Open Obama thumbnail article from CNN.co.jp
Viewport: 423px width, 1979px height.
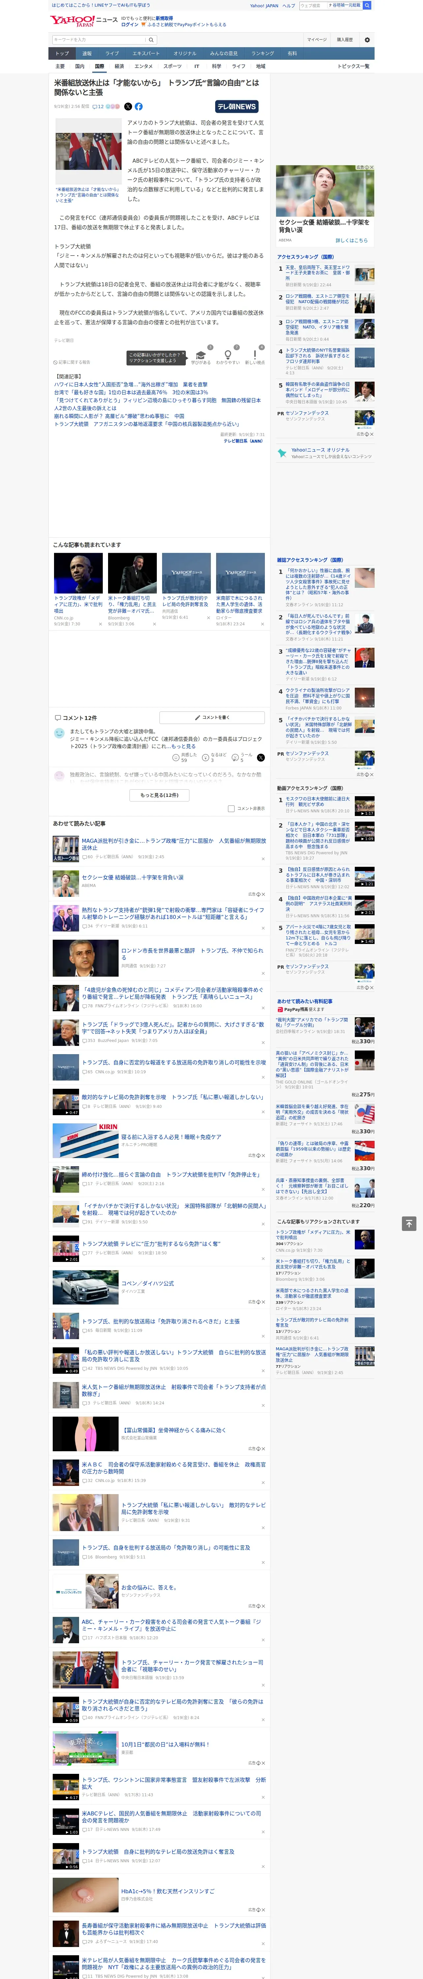[x=78, y=573]
